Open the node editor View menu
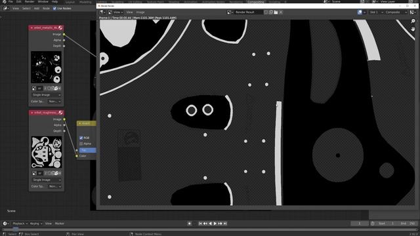 point(16,9)
